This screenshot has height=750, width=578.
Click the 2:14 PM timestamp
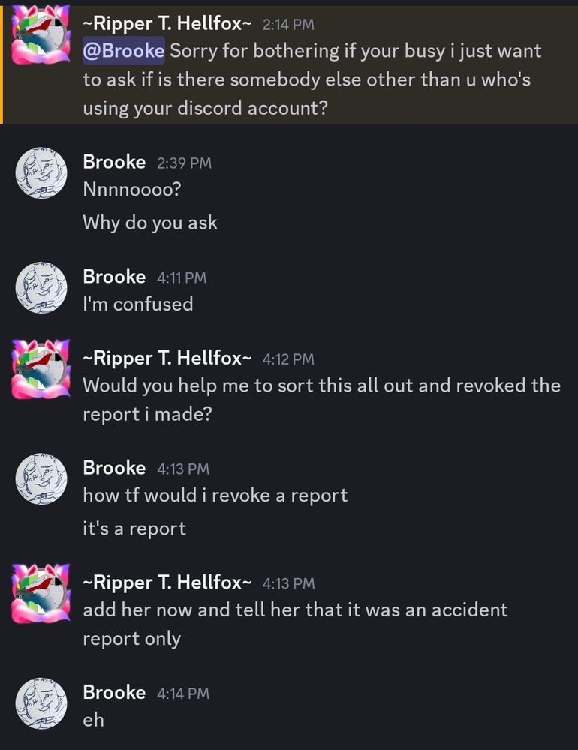click(288, 25)
